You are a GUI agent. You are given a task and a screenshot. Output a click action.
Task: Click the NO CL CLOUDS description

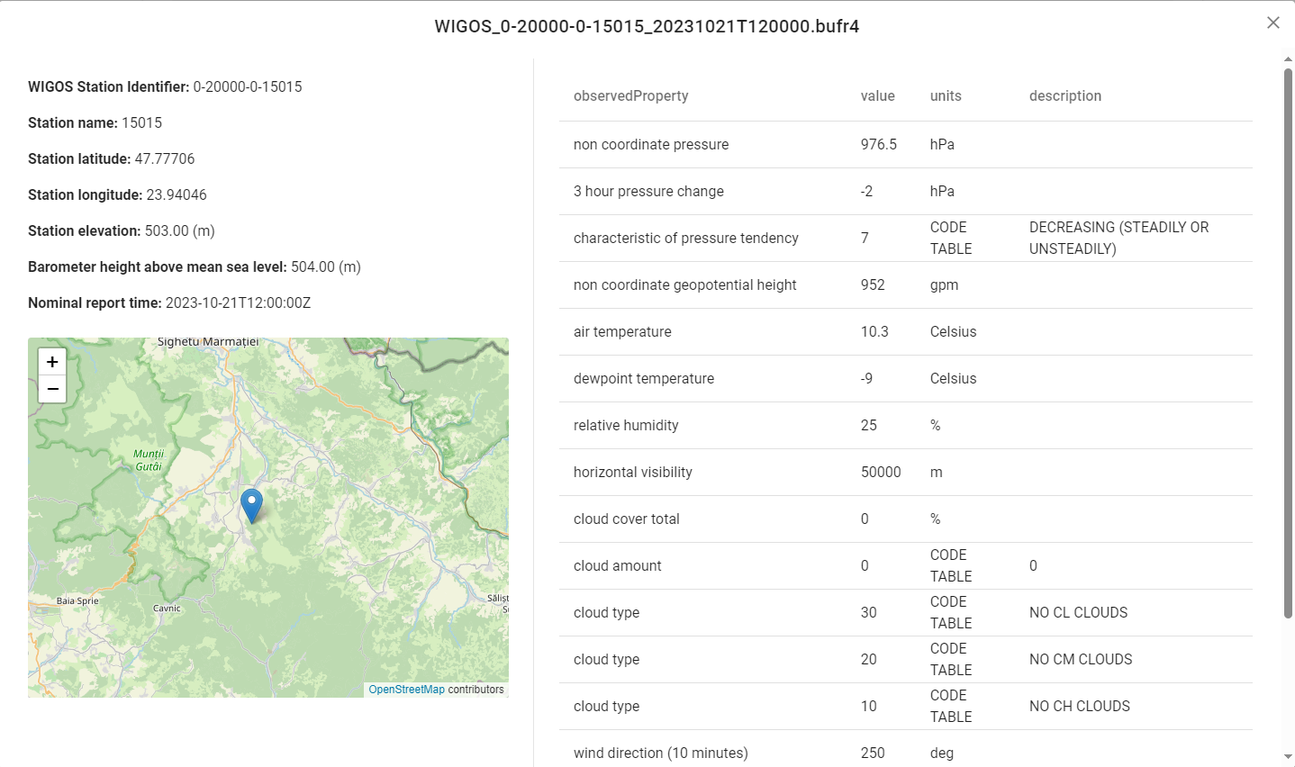tap(1078, 613)
